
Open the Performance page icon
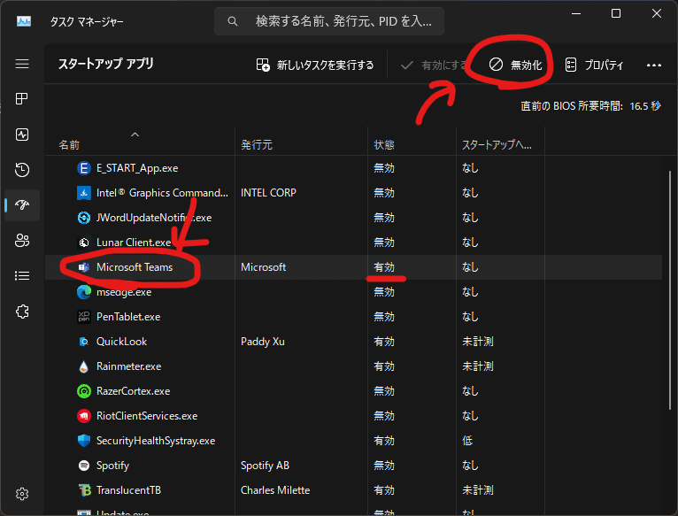[22, 135]
